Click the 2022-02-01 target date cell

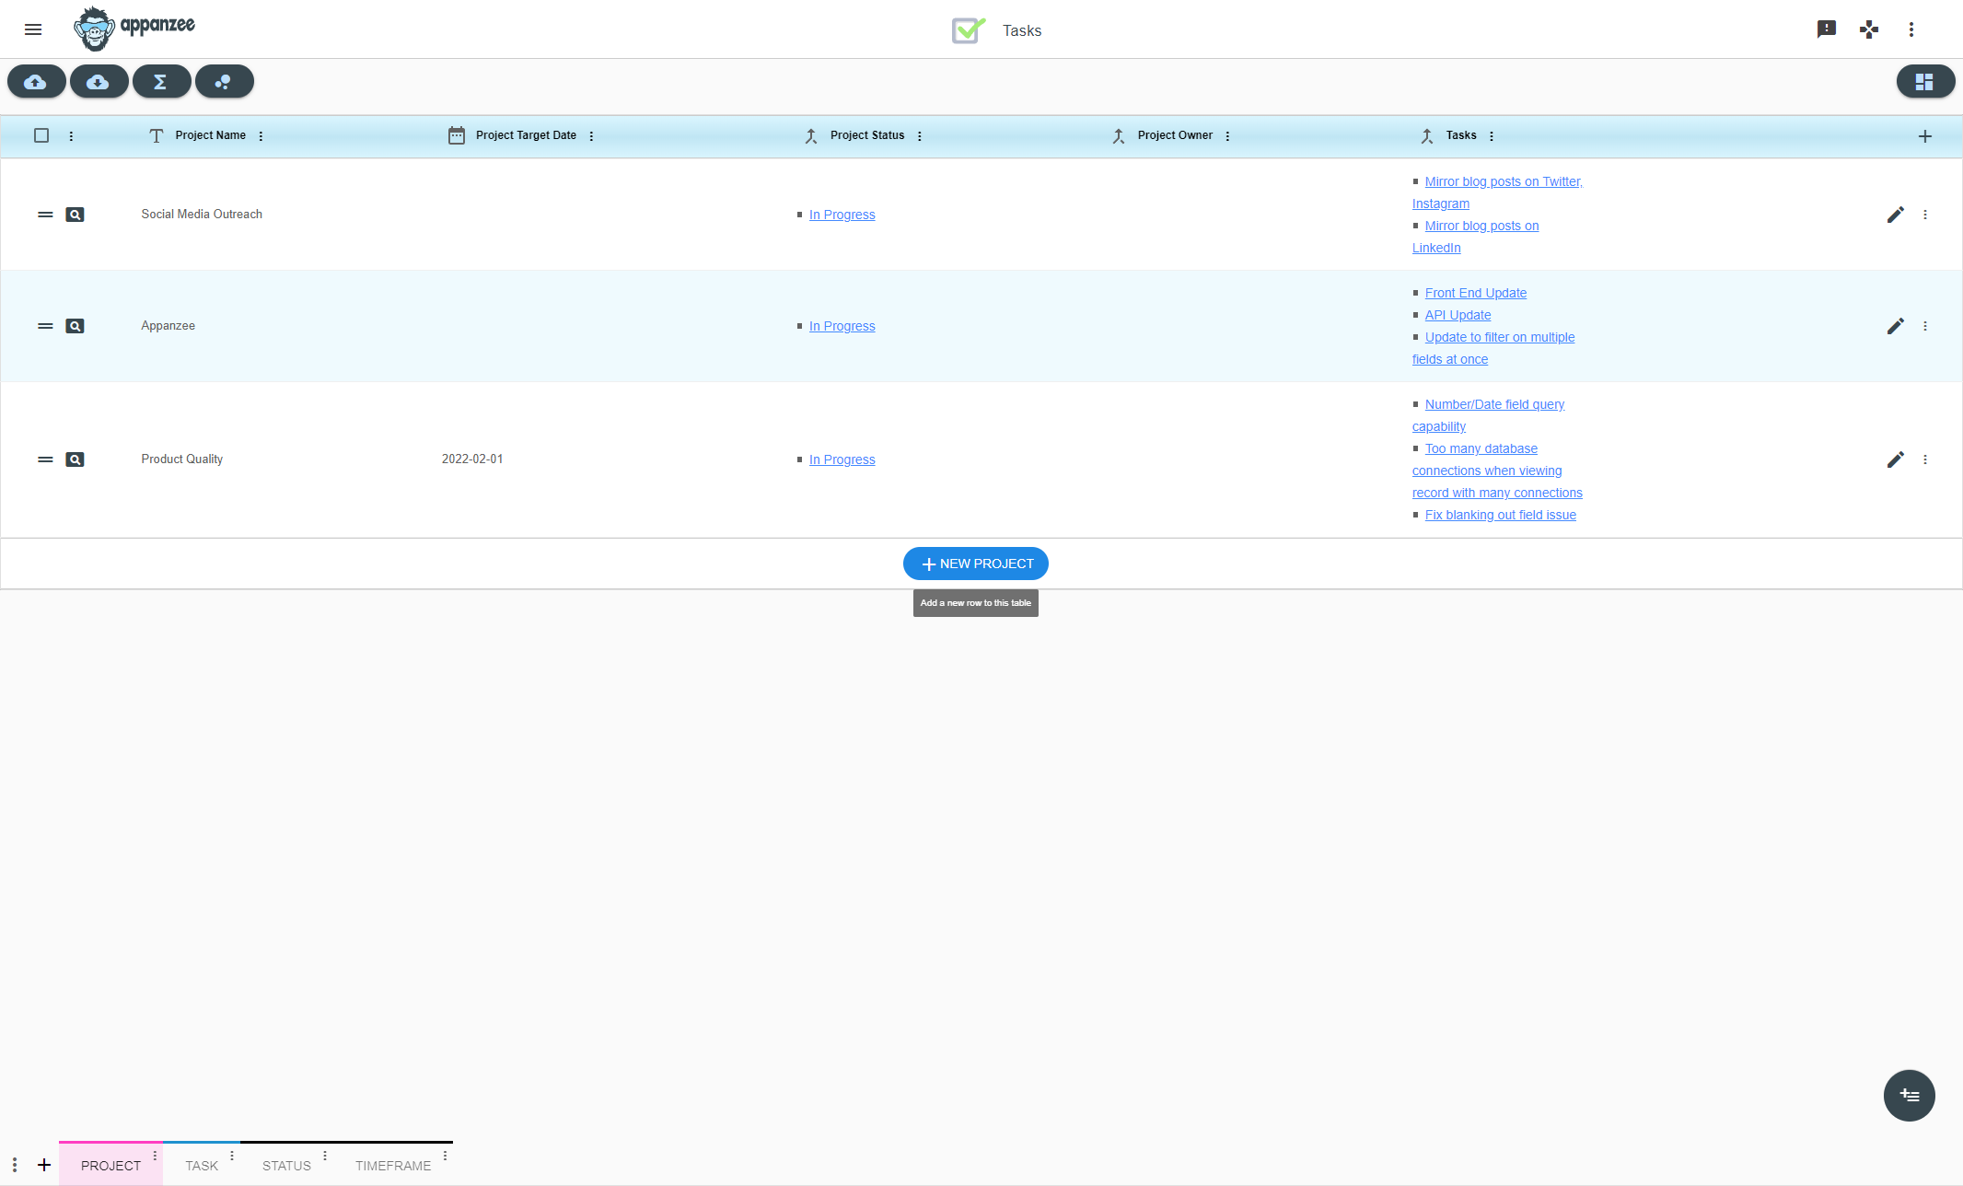pyautogui.click(x=472, y=459)
